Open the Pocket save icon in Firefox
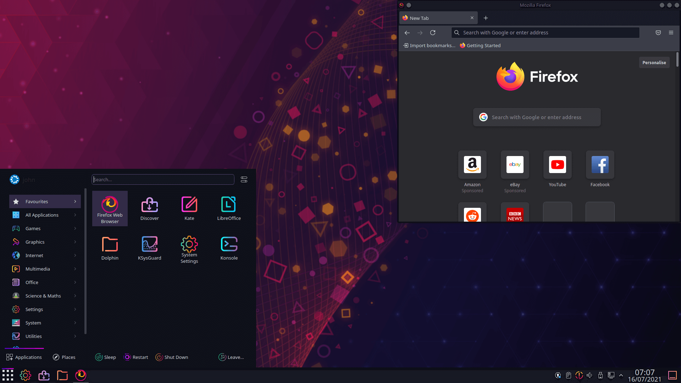The image size is (681, 383). coord(658,33)
